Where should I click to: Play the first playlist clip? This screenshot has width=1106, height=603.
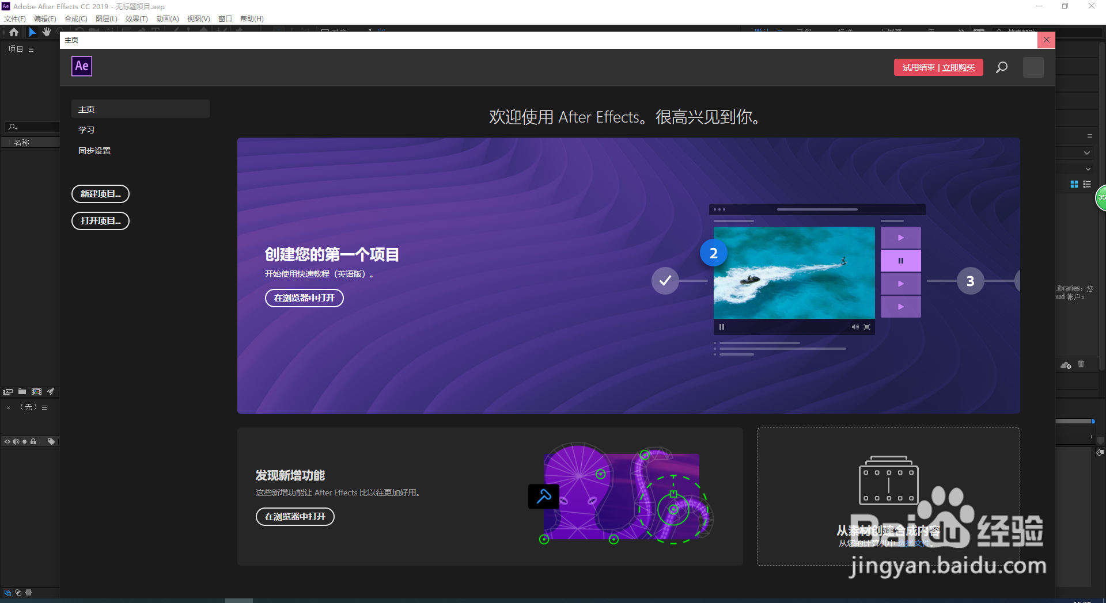click(x=901, y=238)
